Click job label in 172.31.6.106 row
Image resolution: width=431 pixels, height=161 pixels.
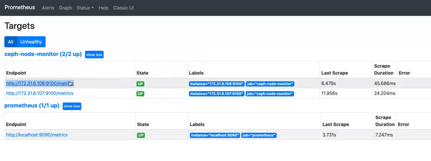point(270,84)
